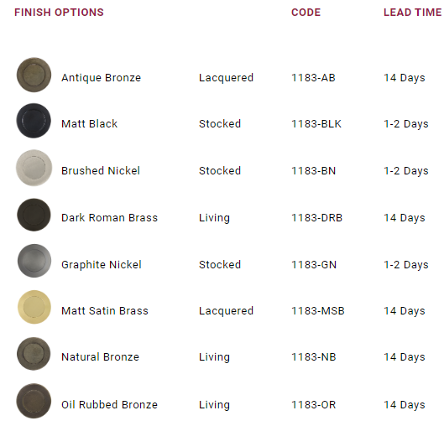This screenshot has height=426, width=444.
Task: Click the FINISH OPTIONS column header
Action: [60, 13]
